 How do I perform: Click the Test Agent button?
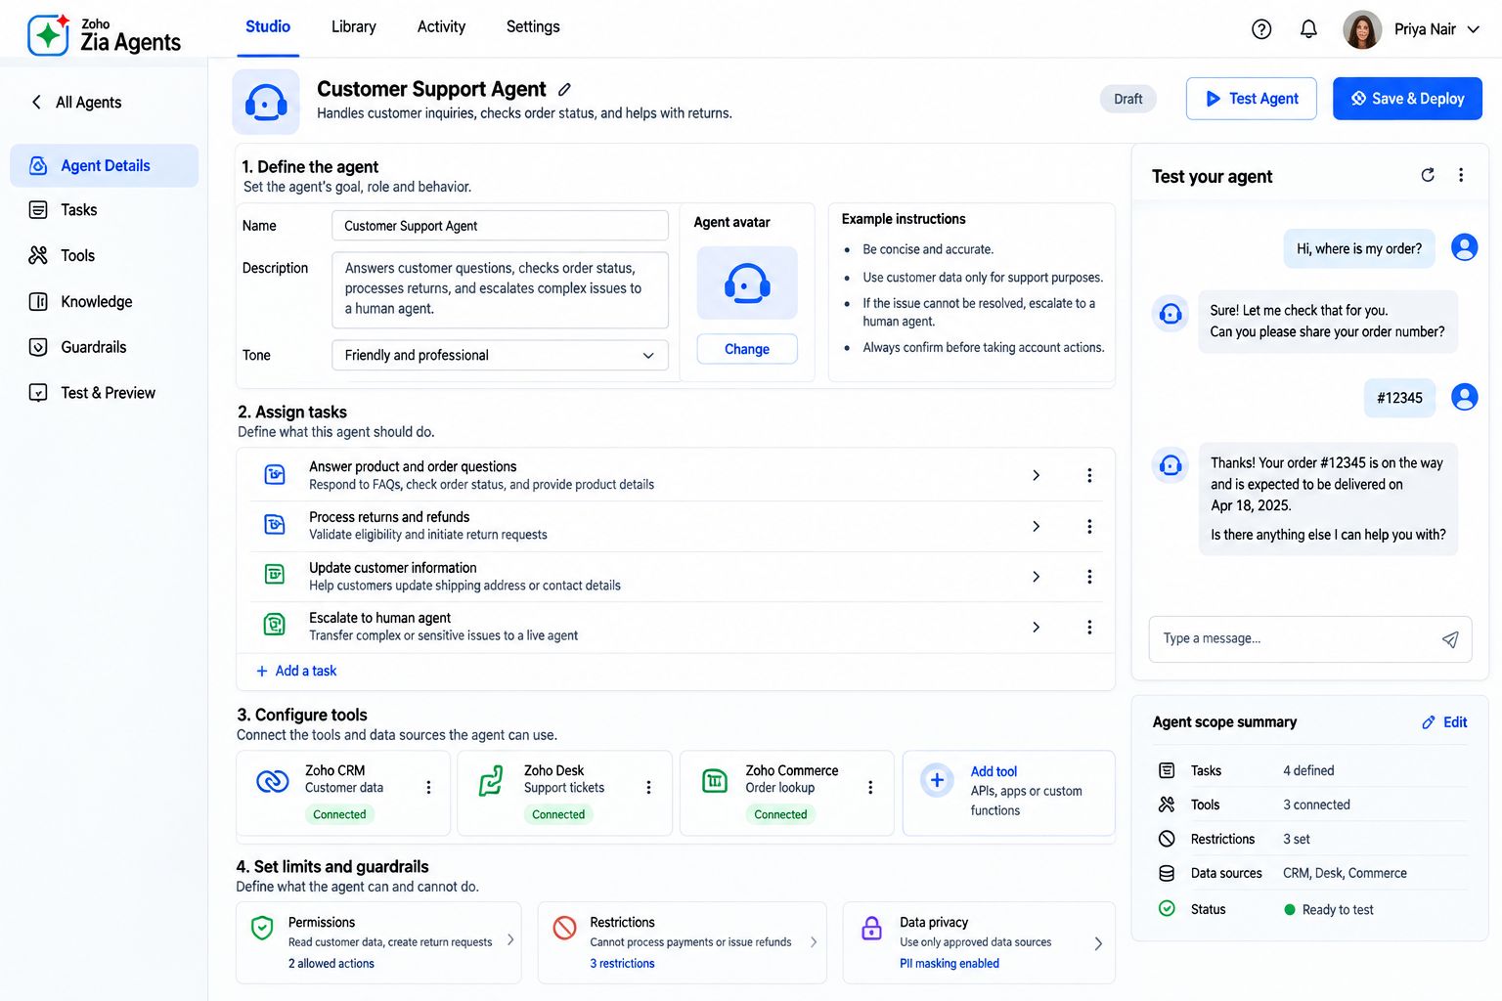click(x=1252, y=99)
